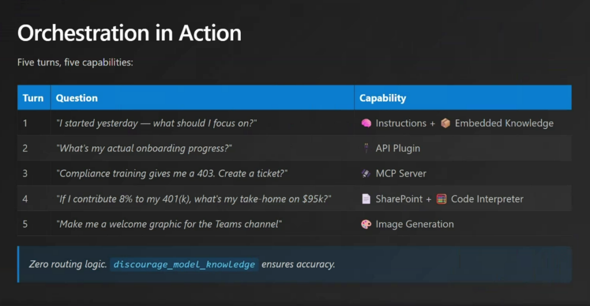Click the "Five turns, five capabilities" subtitle
Screen dimensions: 590x306
coord(75,62)
